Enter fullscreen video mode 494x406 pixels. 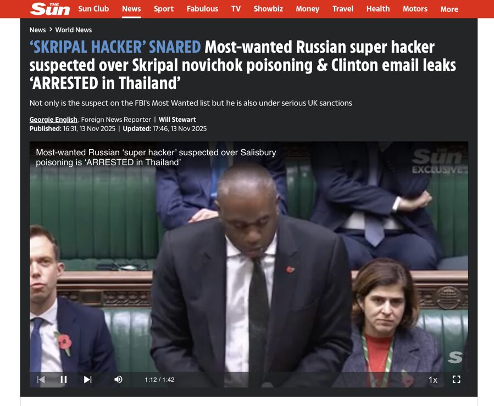tap(456, 380)
